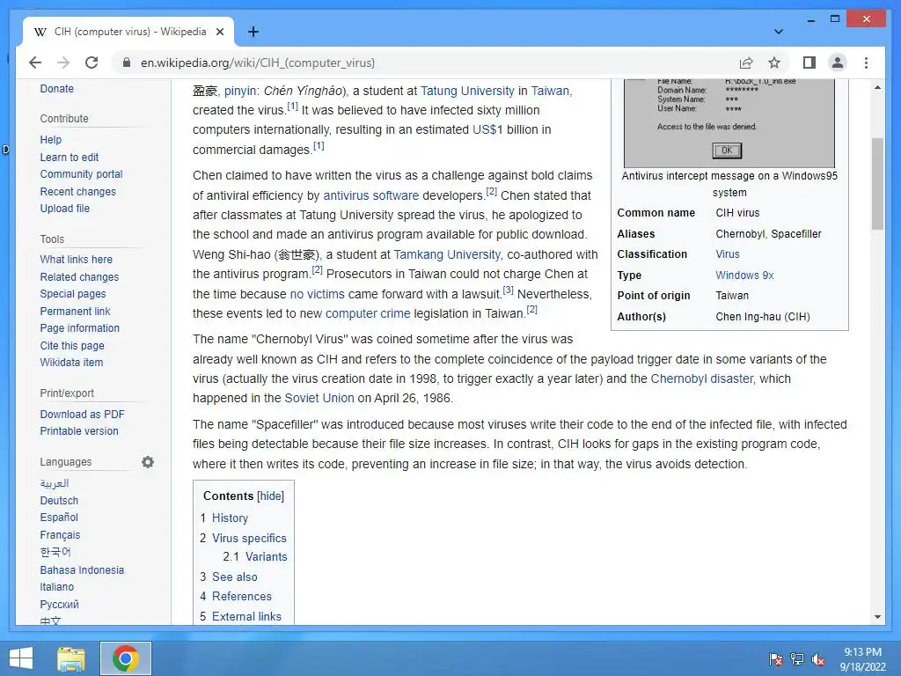Open the taskbar clock and date
The width and height of the screenshot is (901, 676).
click(862, 659)
